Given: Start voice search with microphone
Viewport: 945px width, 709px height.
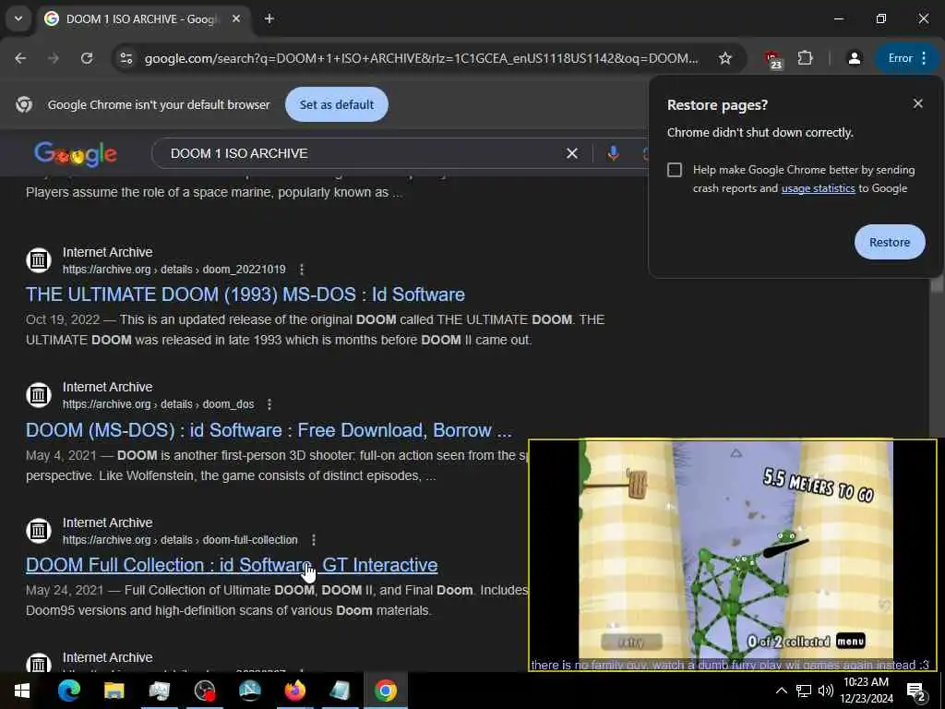Looking at the screenshot, I should 613,153.
